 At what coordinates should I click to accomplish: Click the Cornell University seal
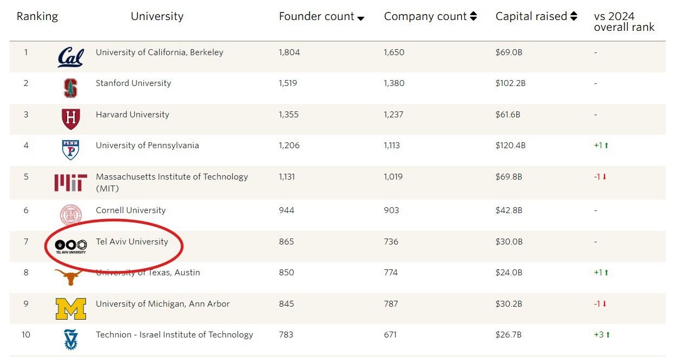pyautogui.click(x=70, y=214)
